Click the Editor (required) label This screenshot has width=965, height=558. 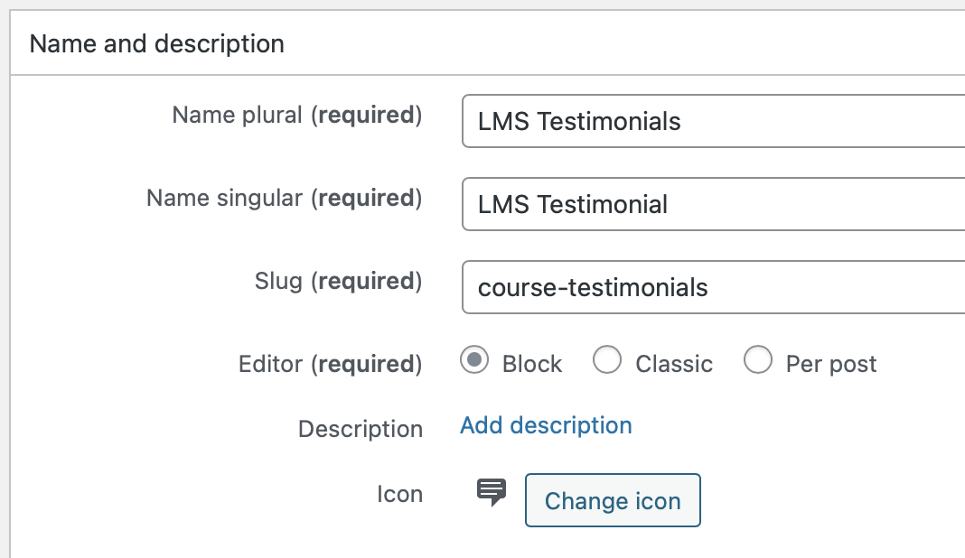pos(331,364)
